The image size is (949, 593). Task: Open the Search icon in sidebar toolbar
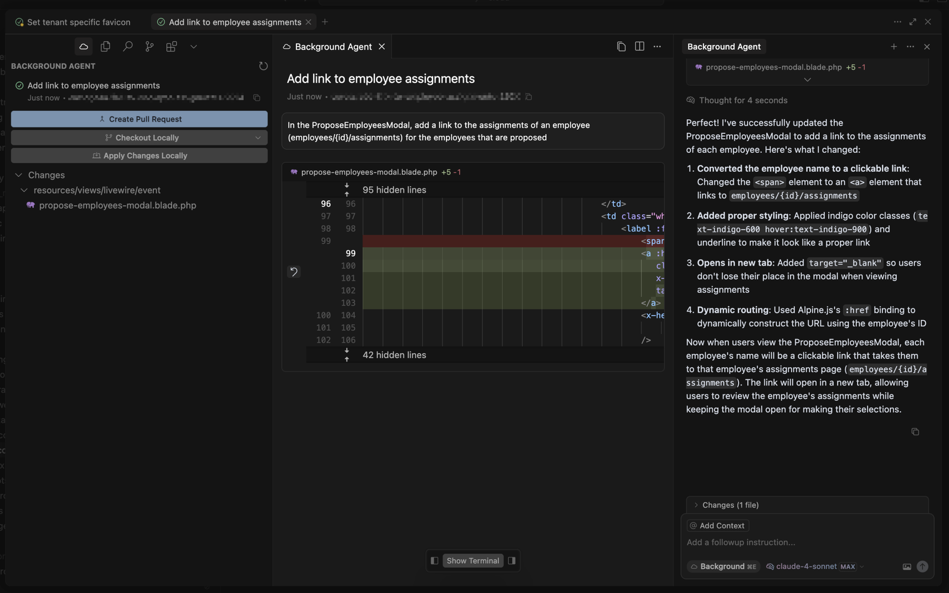tap(128, 46)
